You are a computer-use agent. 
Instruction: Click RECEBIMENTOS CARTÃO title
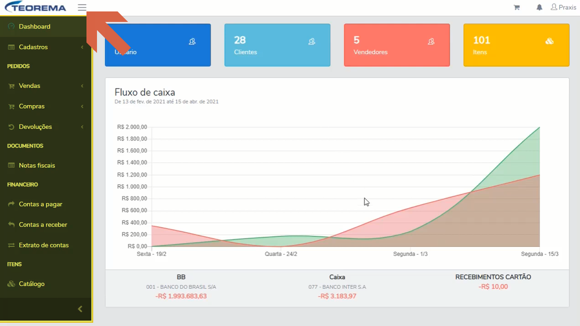point(493,277)
